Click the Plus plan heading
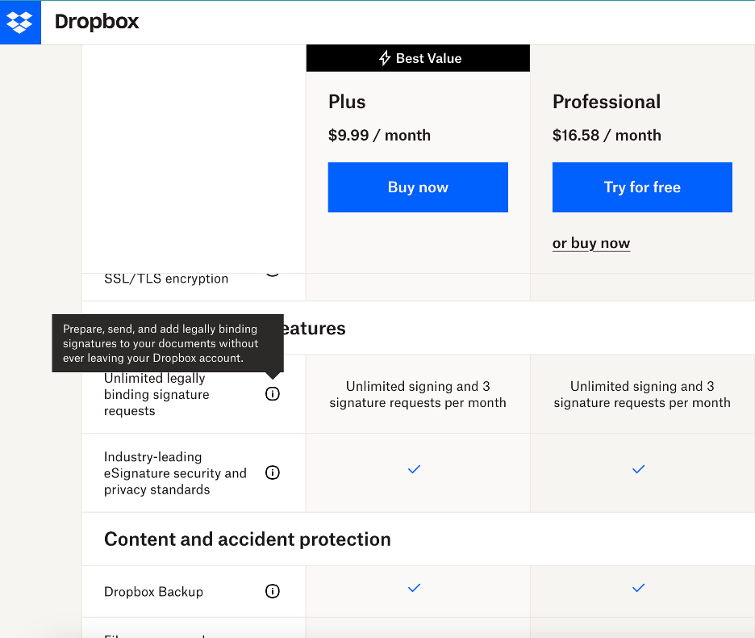This screenshot has height=638, width=755. pos(347,102)
